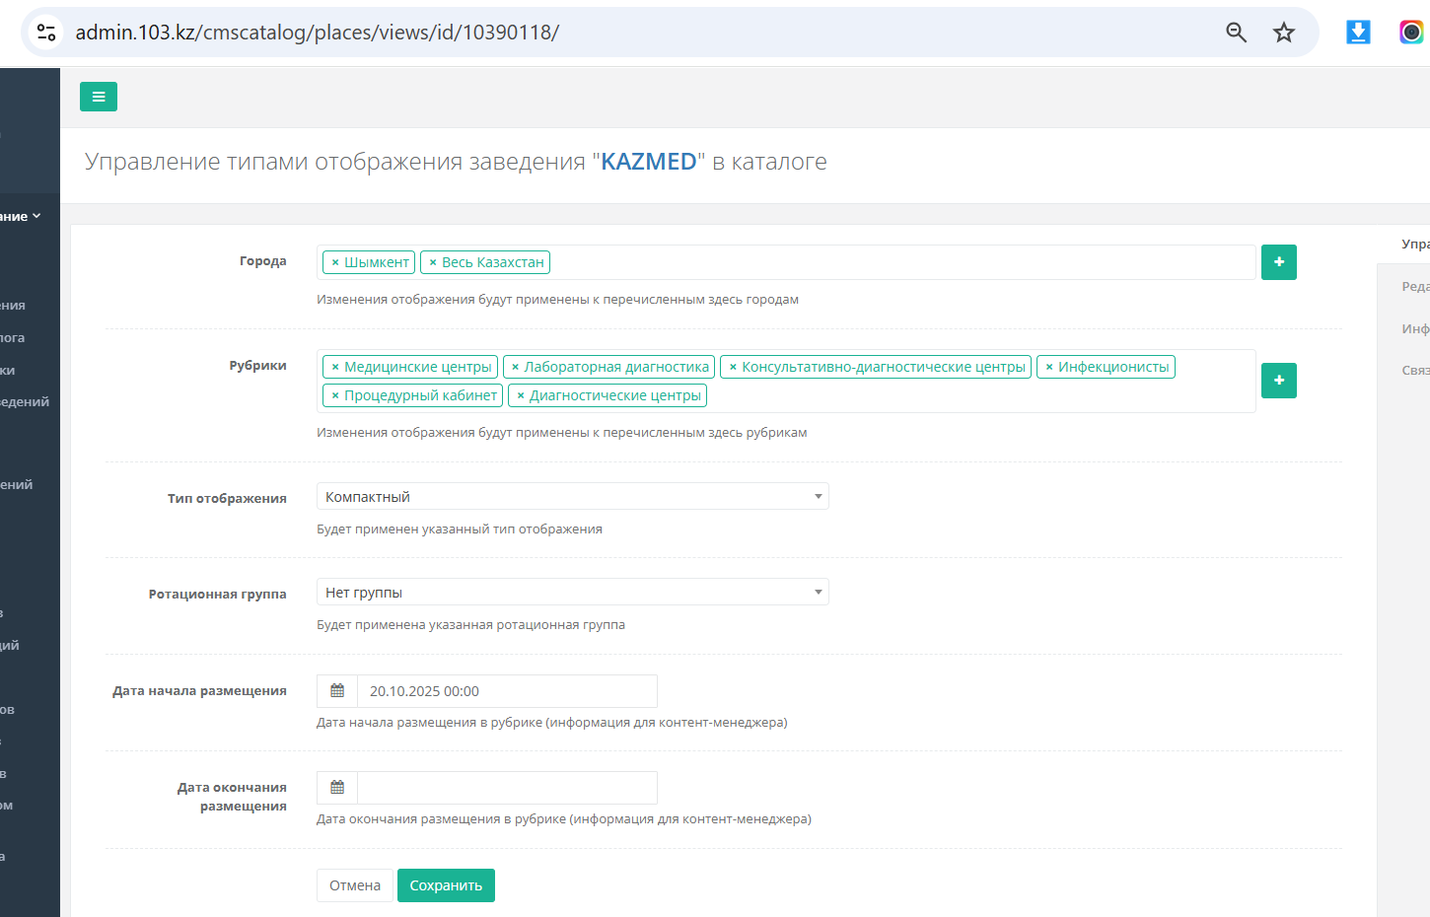1430x917 pixels.
Task: Open site information icon in address bar
Action: (46, 33)
